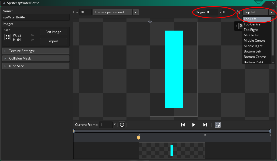
Task: Expand the Texture Settings section
Action: click(36, 51)
